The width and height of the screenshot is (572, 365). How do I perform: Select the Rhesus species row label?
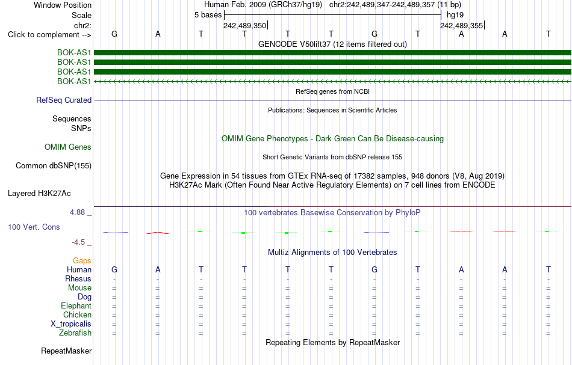click(78, 279)
